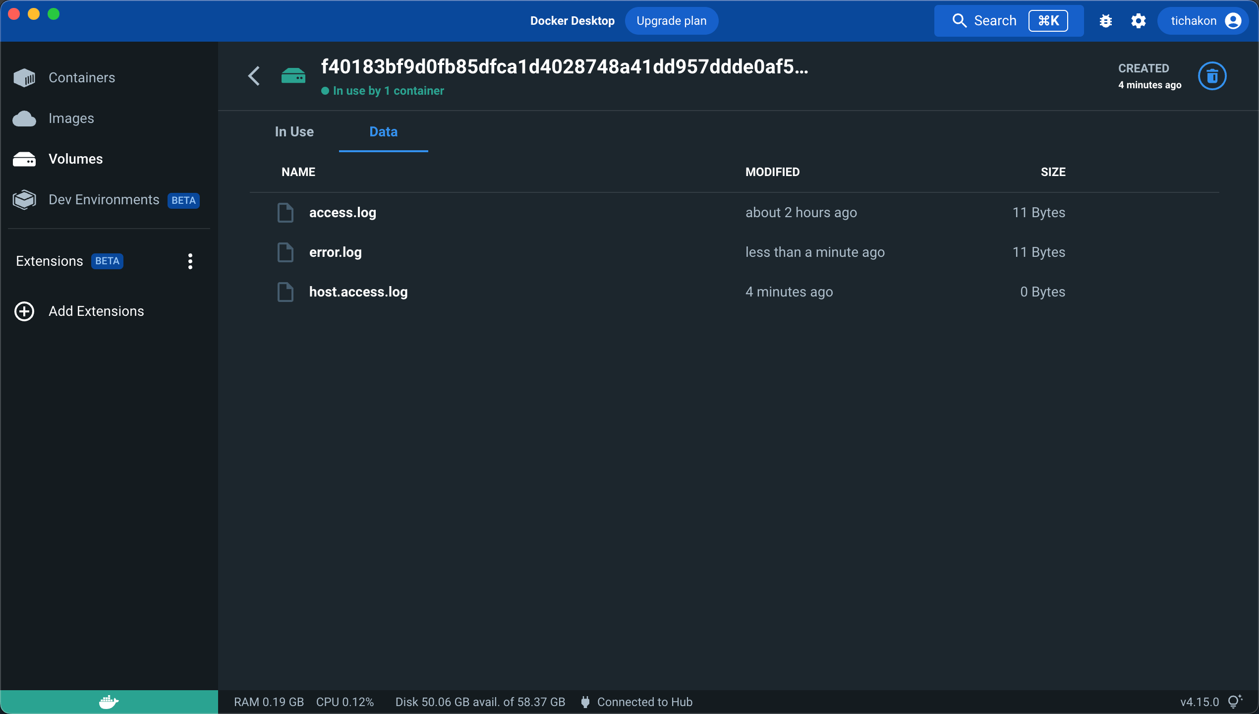Image resolution: width=1259 pixels, height=714 pixels.
Task: Click the green maximize button
Action: coord(54,14)
